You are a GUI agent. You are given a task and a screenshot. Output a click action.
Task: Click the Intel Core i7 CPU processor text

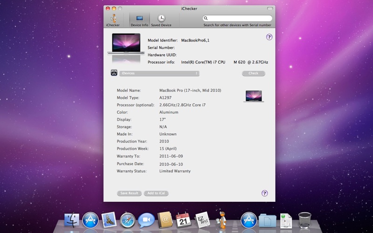(x=225, y=62)
